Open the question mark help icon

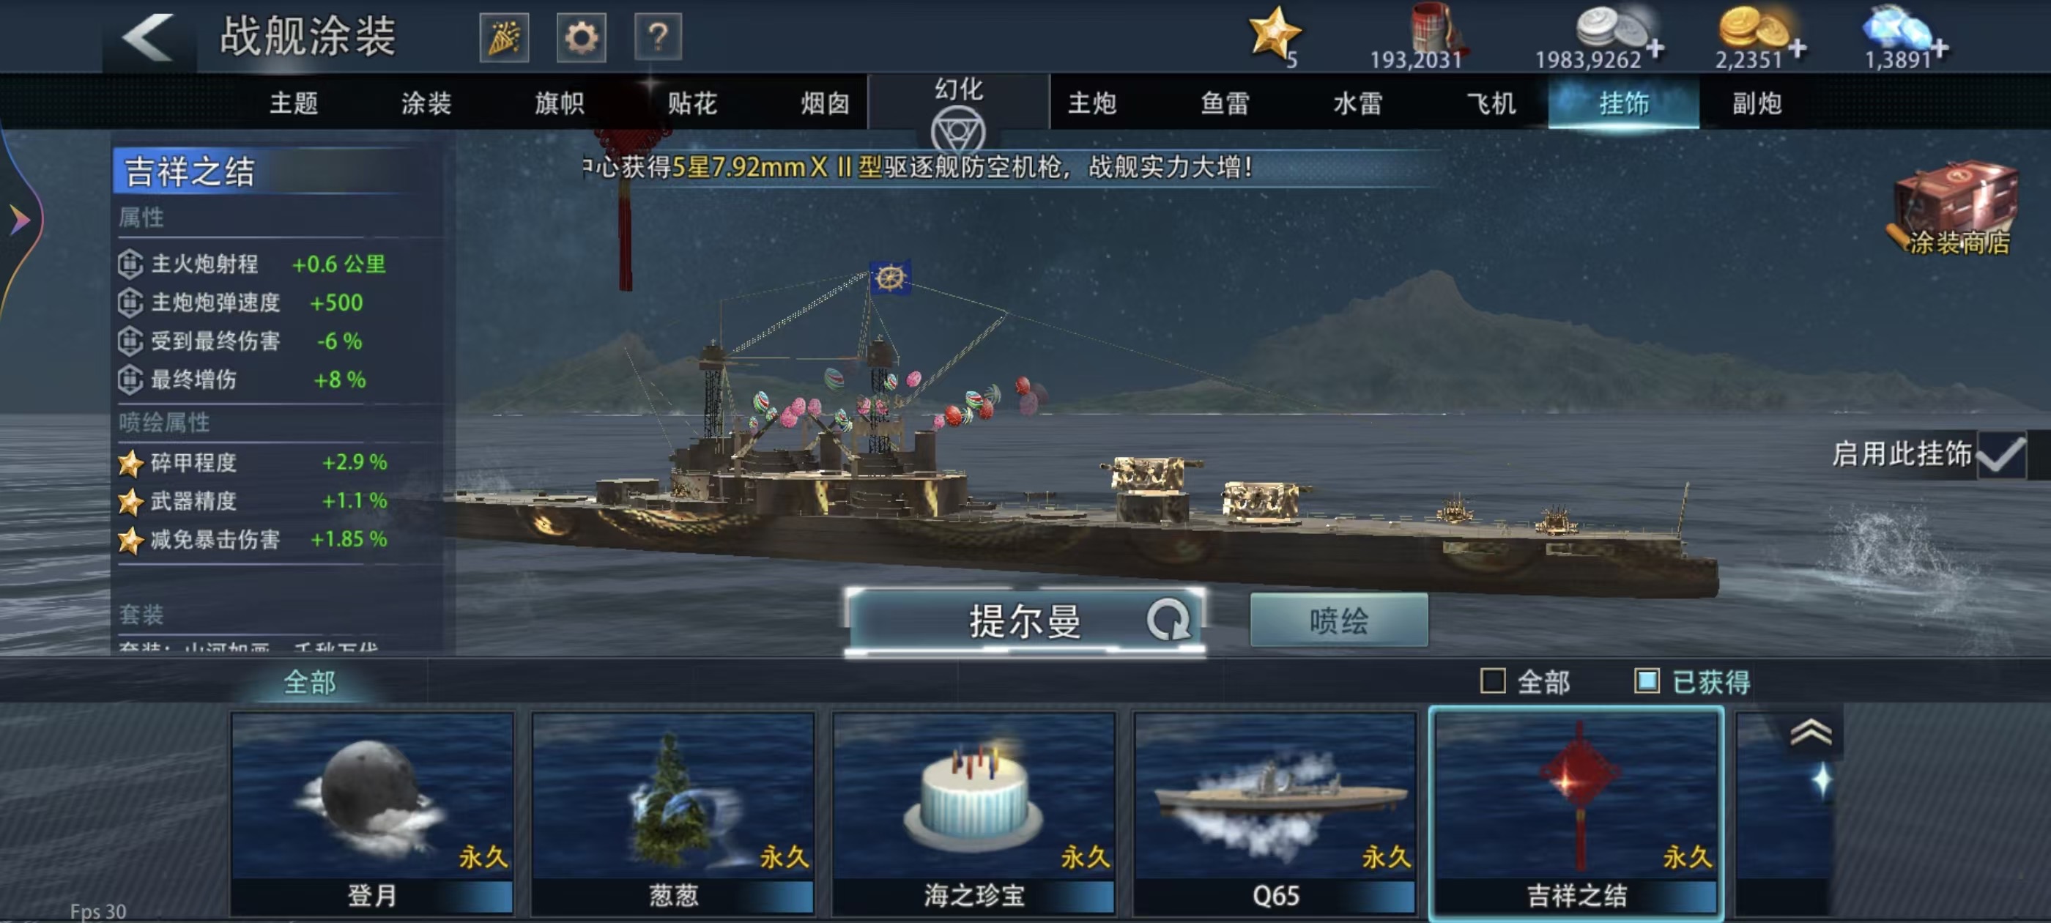tap(658, 37)
